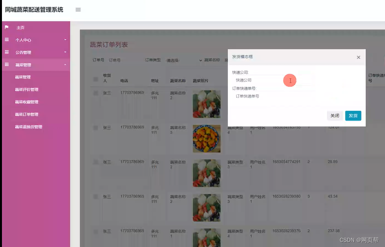Click the flag icon beside 主页
This screenshot has width=385, height=247.
tap(7, 27)
